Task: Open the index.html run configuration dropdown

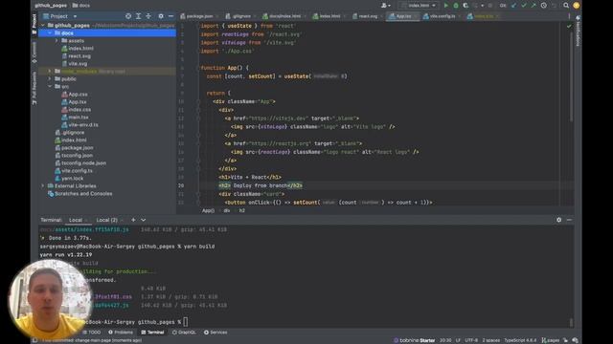Action: (419, 6)
